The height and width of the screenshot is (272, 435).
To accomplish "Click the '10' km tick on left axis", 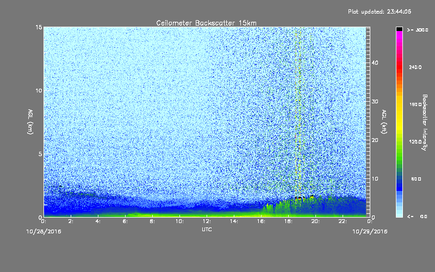I will click(x=39, y=90).
